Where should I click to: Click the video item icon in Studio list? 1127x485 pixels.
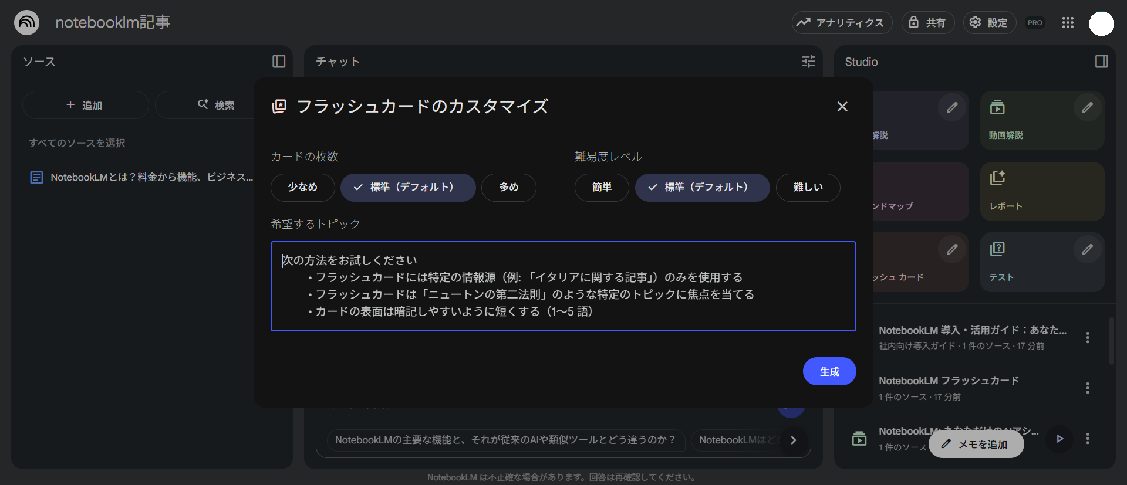coord(859,439)
